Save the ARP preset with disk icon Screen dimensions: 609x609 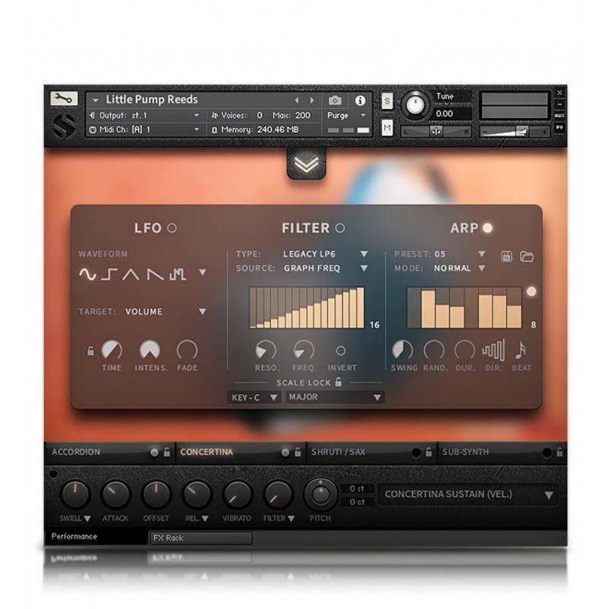coord(506,256)
